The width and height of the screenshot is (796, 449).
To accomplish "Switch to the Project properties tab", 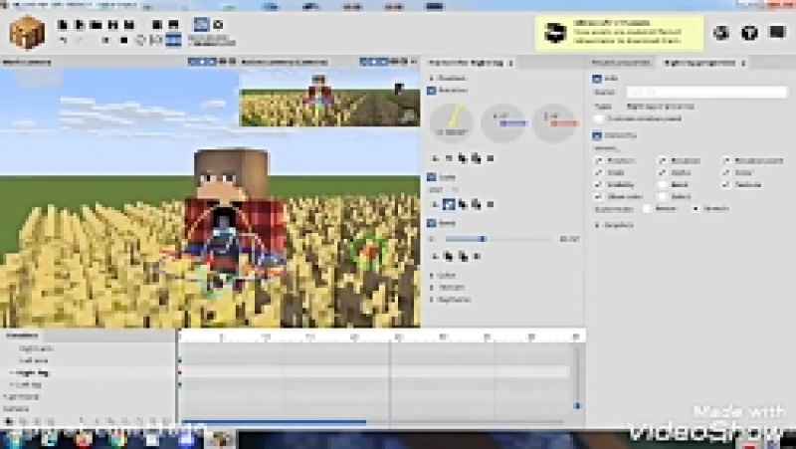I will [621, 63].
